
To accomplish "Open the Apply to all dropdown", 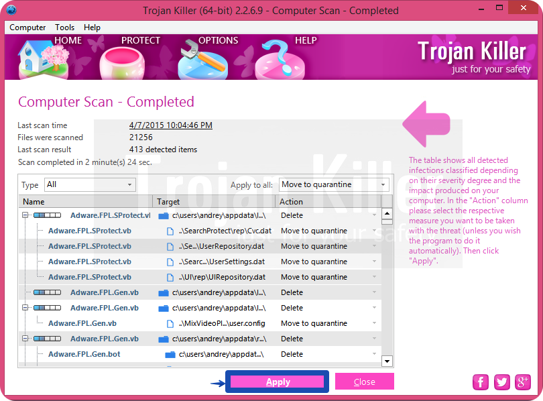I will [x=334, y=184].
